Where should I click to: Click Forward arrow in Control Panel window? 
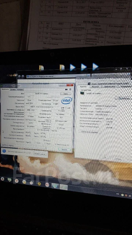[x=23, y=77]
